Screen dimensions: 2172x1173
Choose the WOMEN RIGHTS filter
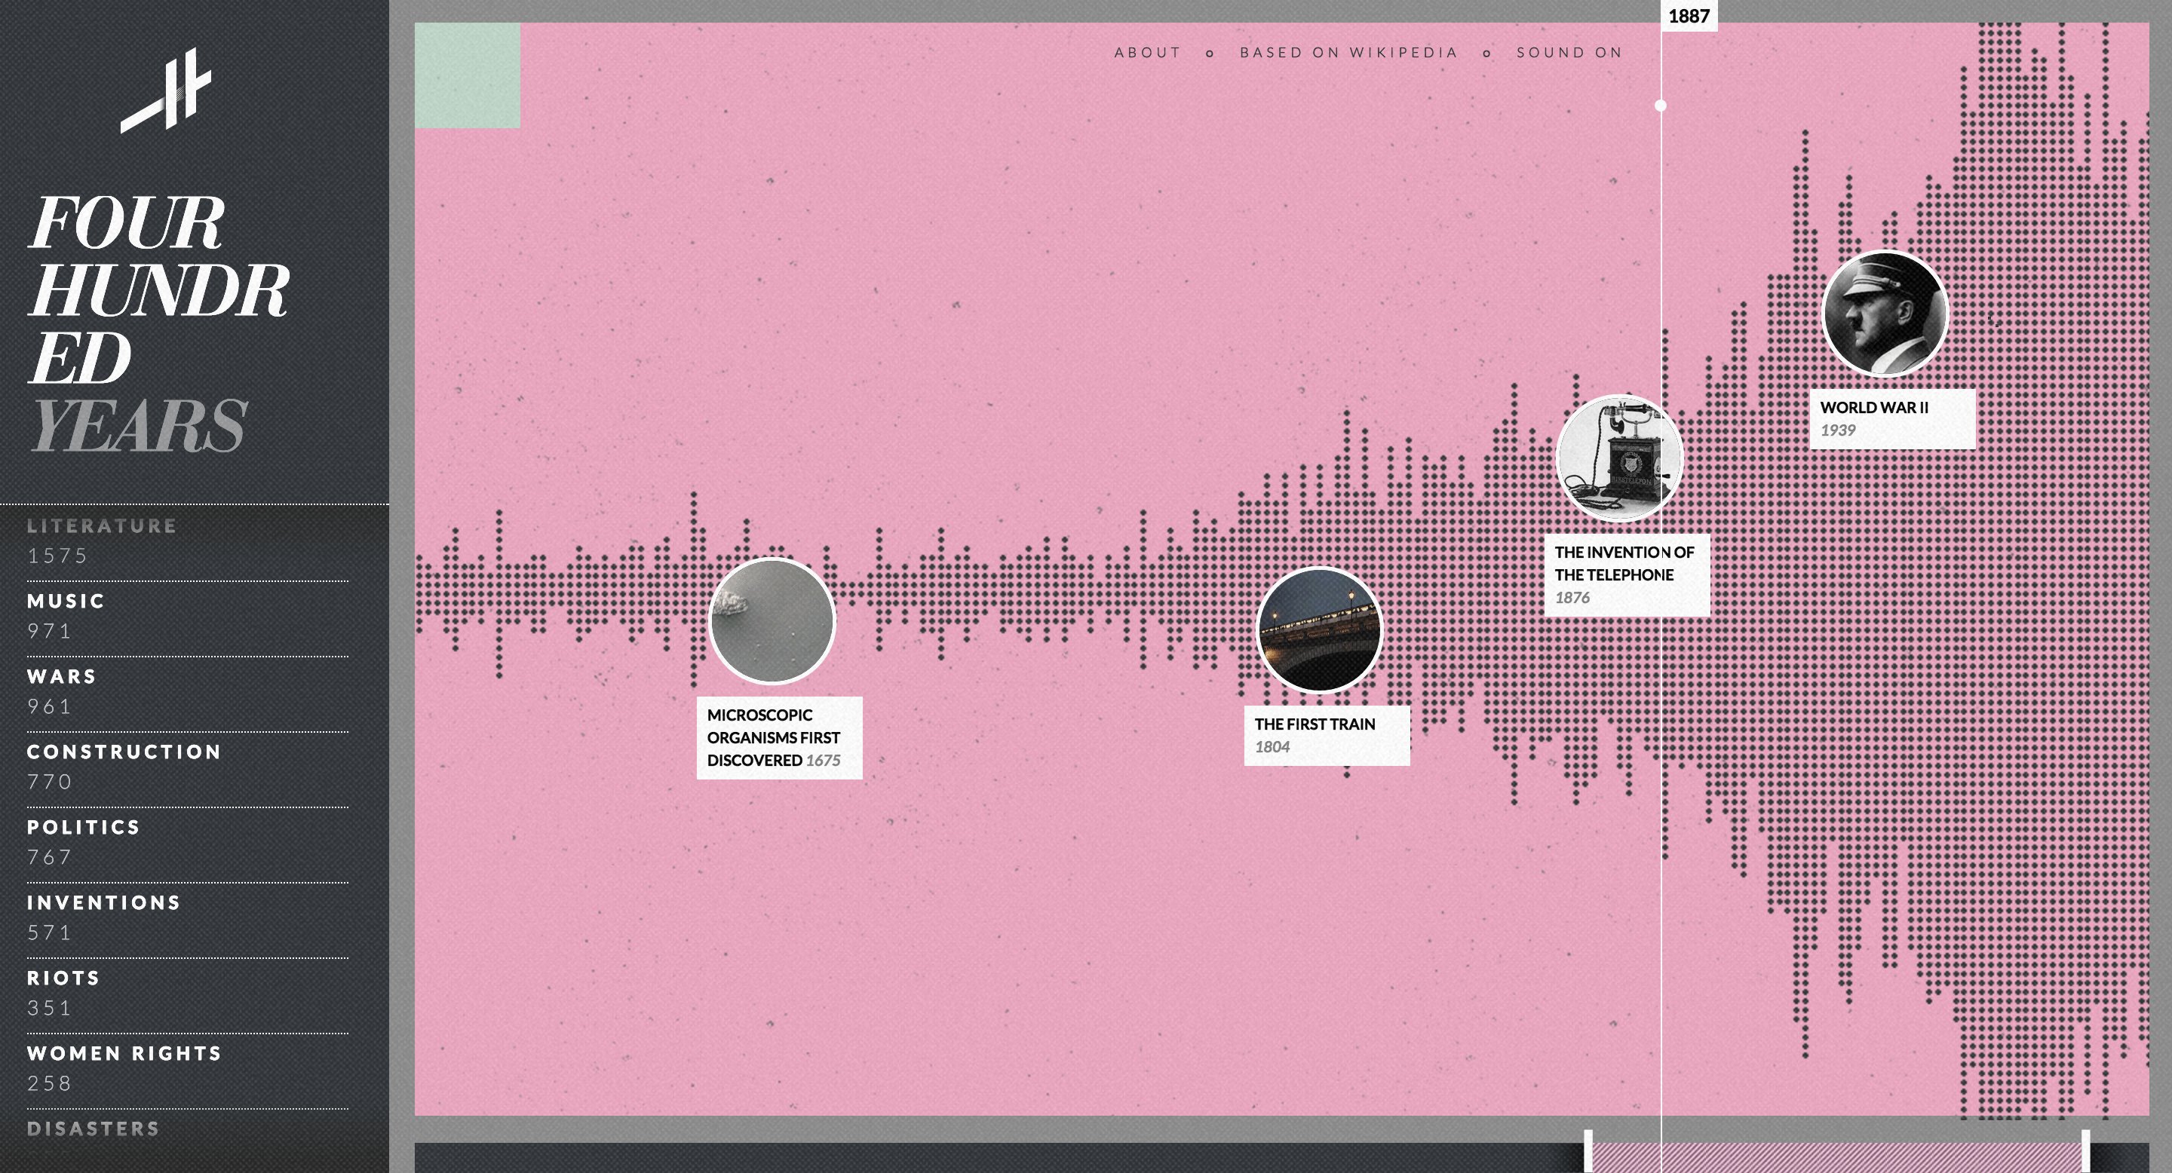(x=123, y=1053)
